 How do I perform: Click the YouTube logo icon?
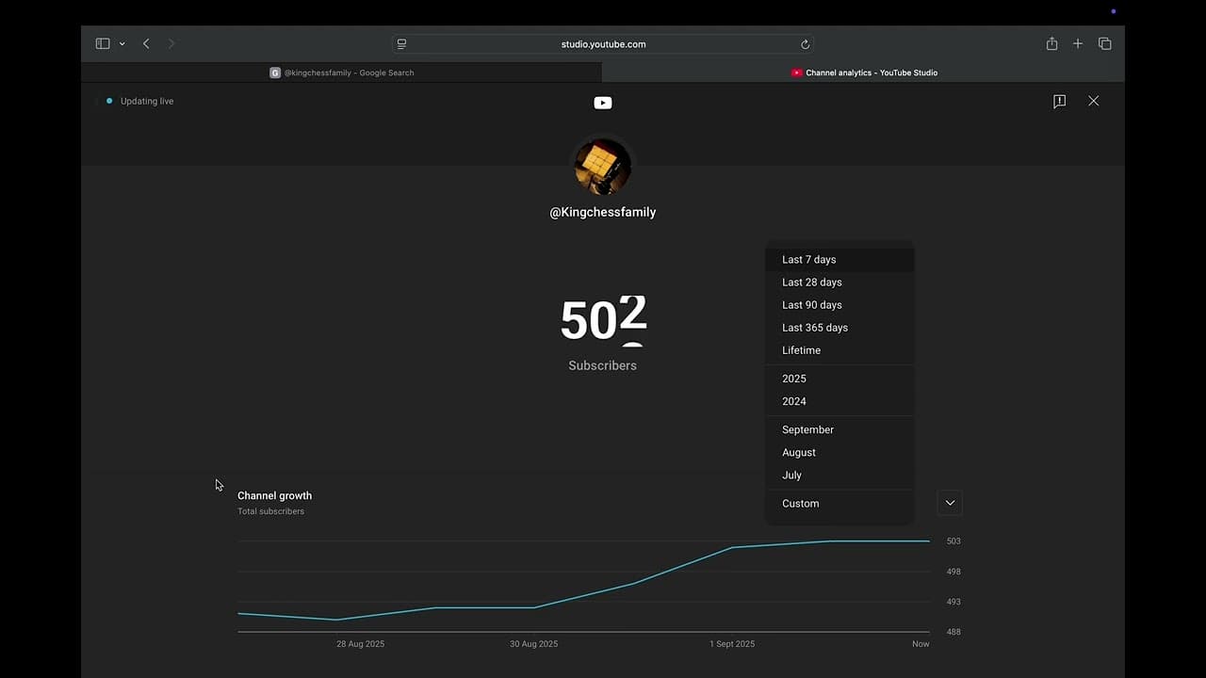click(603, 103)
